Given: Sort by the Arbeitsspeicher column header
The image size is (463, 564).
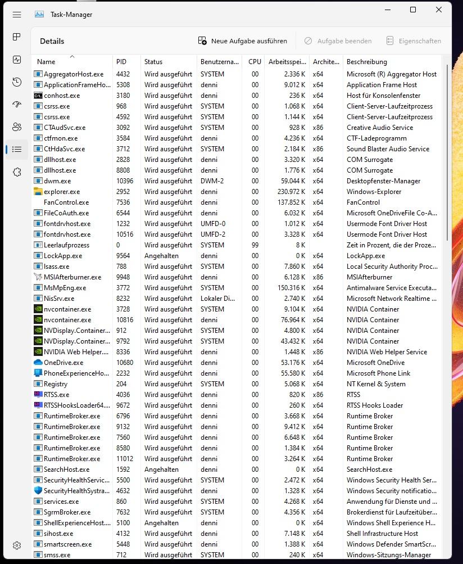Looking at the screenshot, I should pos(287,61).
